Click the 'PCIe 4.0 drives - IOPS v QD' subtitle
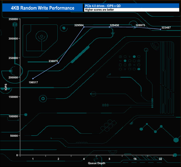Image resolution: width=181 pixels, height=167 pixels. pos(103,6)
